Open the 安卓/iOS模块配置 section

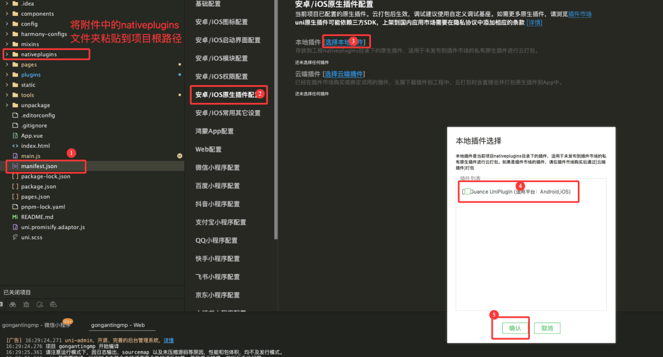point(222,58)
